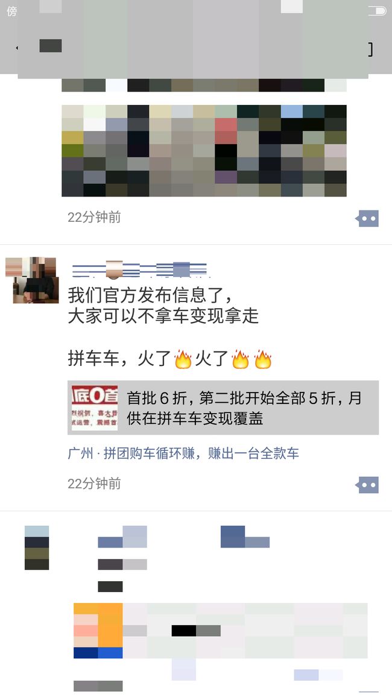Tap the comment/like dots under the pixelated photo post
Viewport: 392px width, 697px height.
[x=367, y=218]
